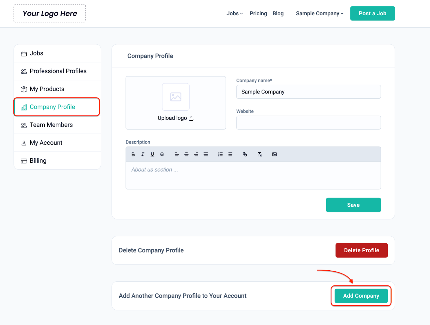Screen dimensions: 430x325
Task: Click the person icon next to My Account
Action: (24, 143)
